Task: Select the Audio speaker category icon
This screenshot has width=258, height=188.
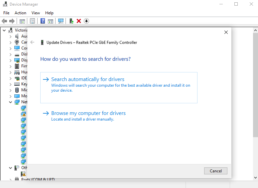Action: pyautogui.click(x=17, y=36)
